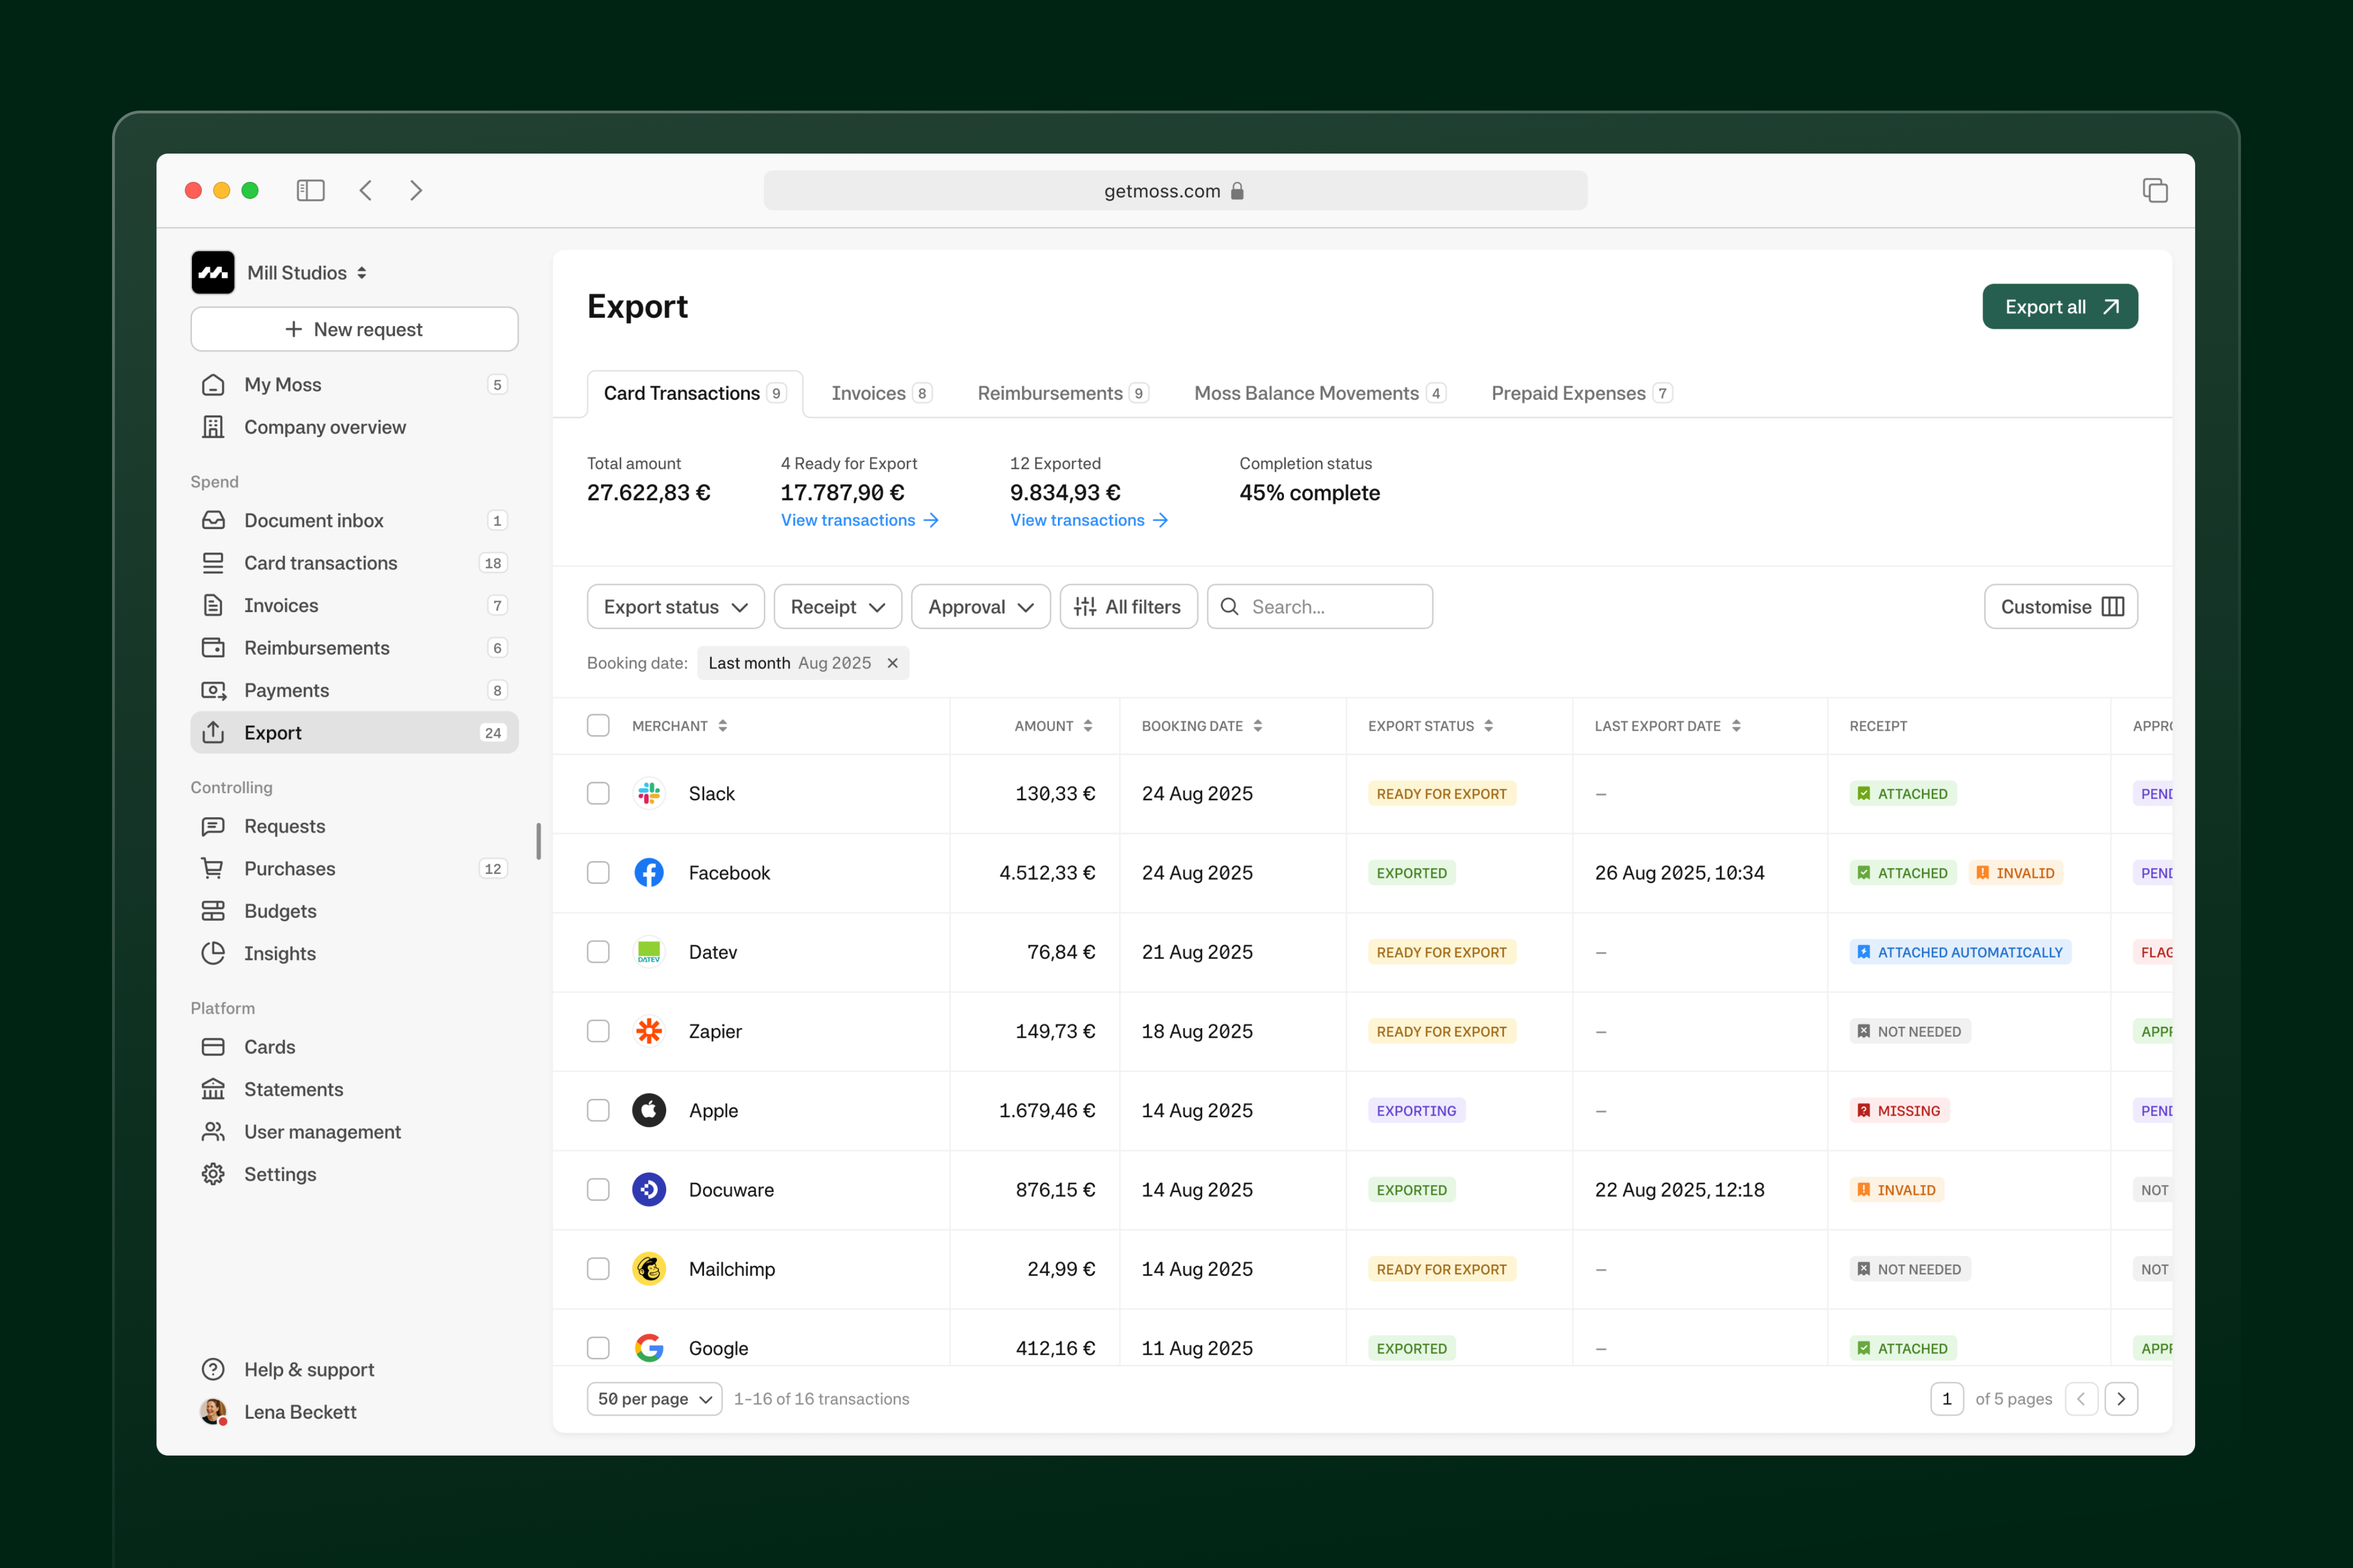This screenshot has width=2353, height=1568.
Task: Remove the Last month booking date filter
Action: (892, 663)
